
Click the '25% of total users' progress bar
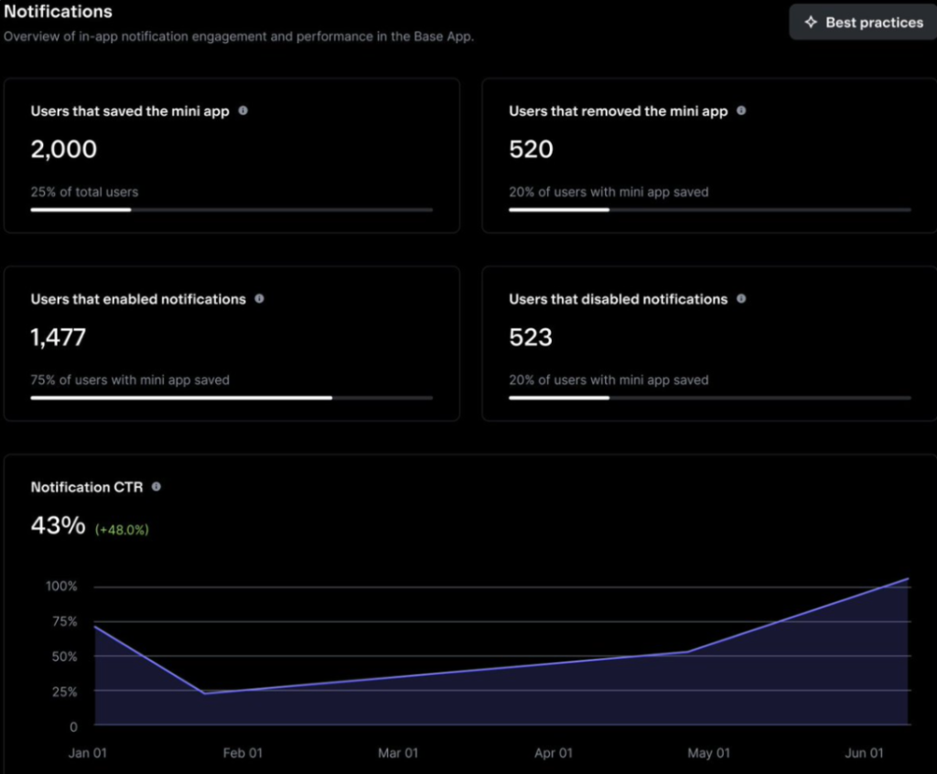pos(232,210)
